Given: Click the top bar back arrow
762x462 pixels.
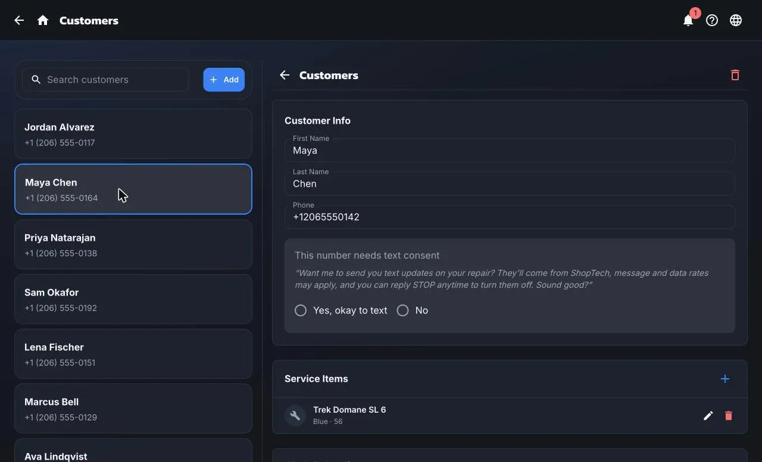Looking at the screenshot, I should (19, 20).
